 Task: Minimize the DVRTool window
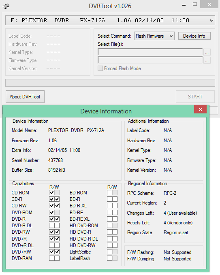(x=184, y=5)
